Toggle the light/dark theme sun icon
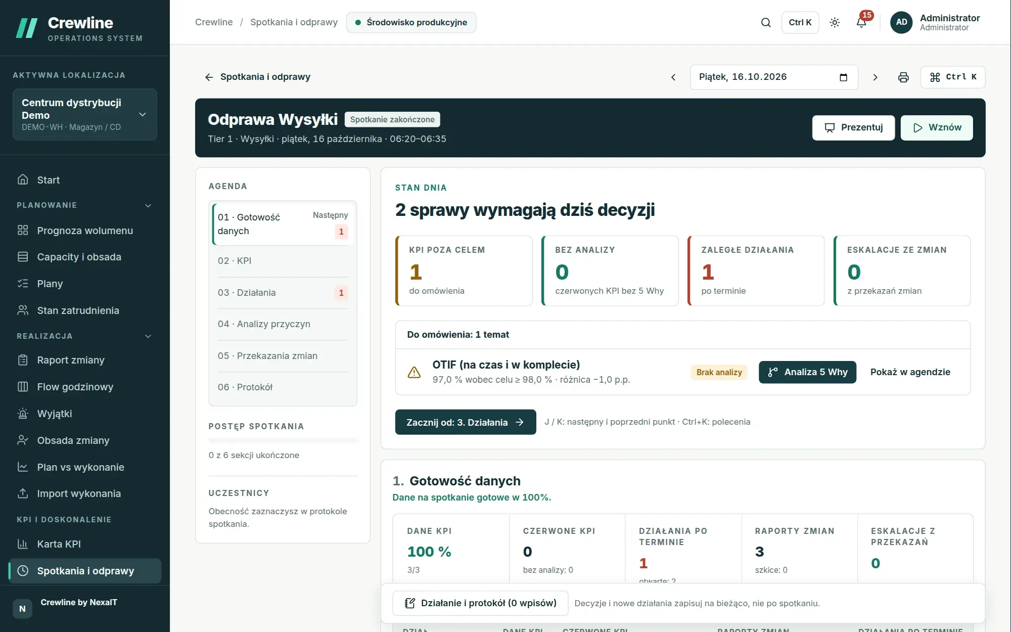This screenshot has height=632, width=1011. click(835, 22)
